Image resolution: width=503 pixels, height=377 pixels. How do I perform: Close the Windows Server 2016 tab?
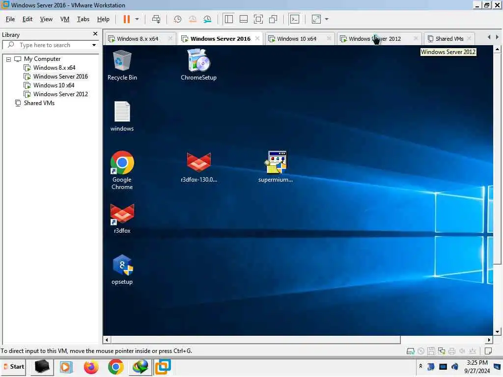tap(257, 38)
